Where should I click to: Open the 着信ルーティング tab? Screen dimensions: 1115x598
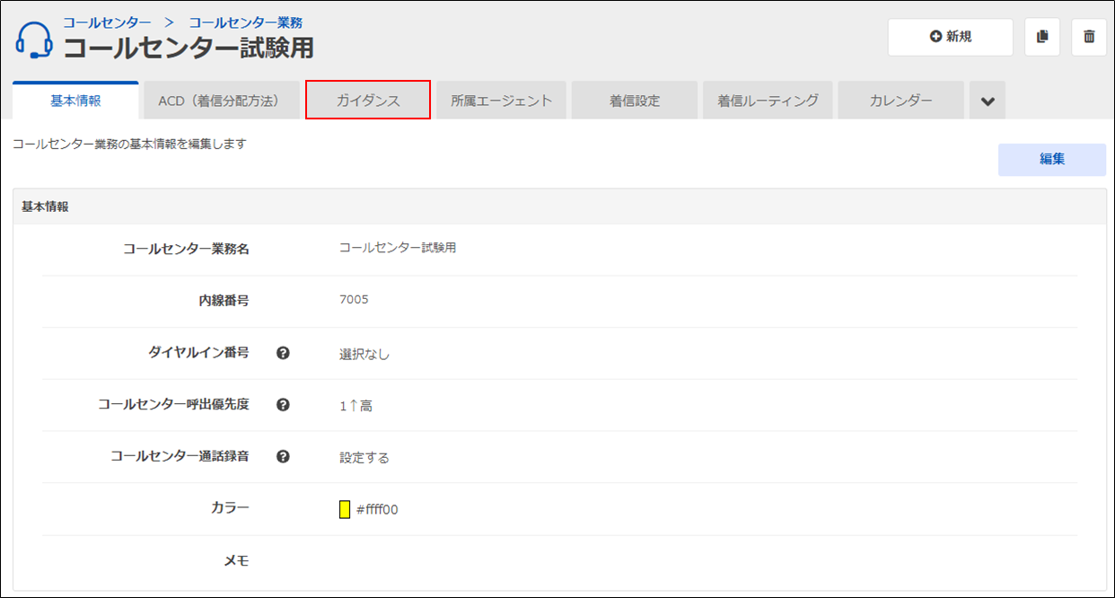768,101
